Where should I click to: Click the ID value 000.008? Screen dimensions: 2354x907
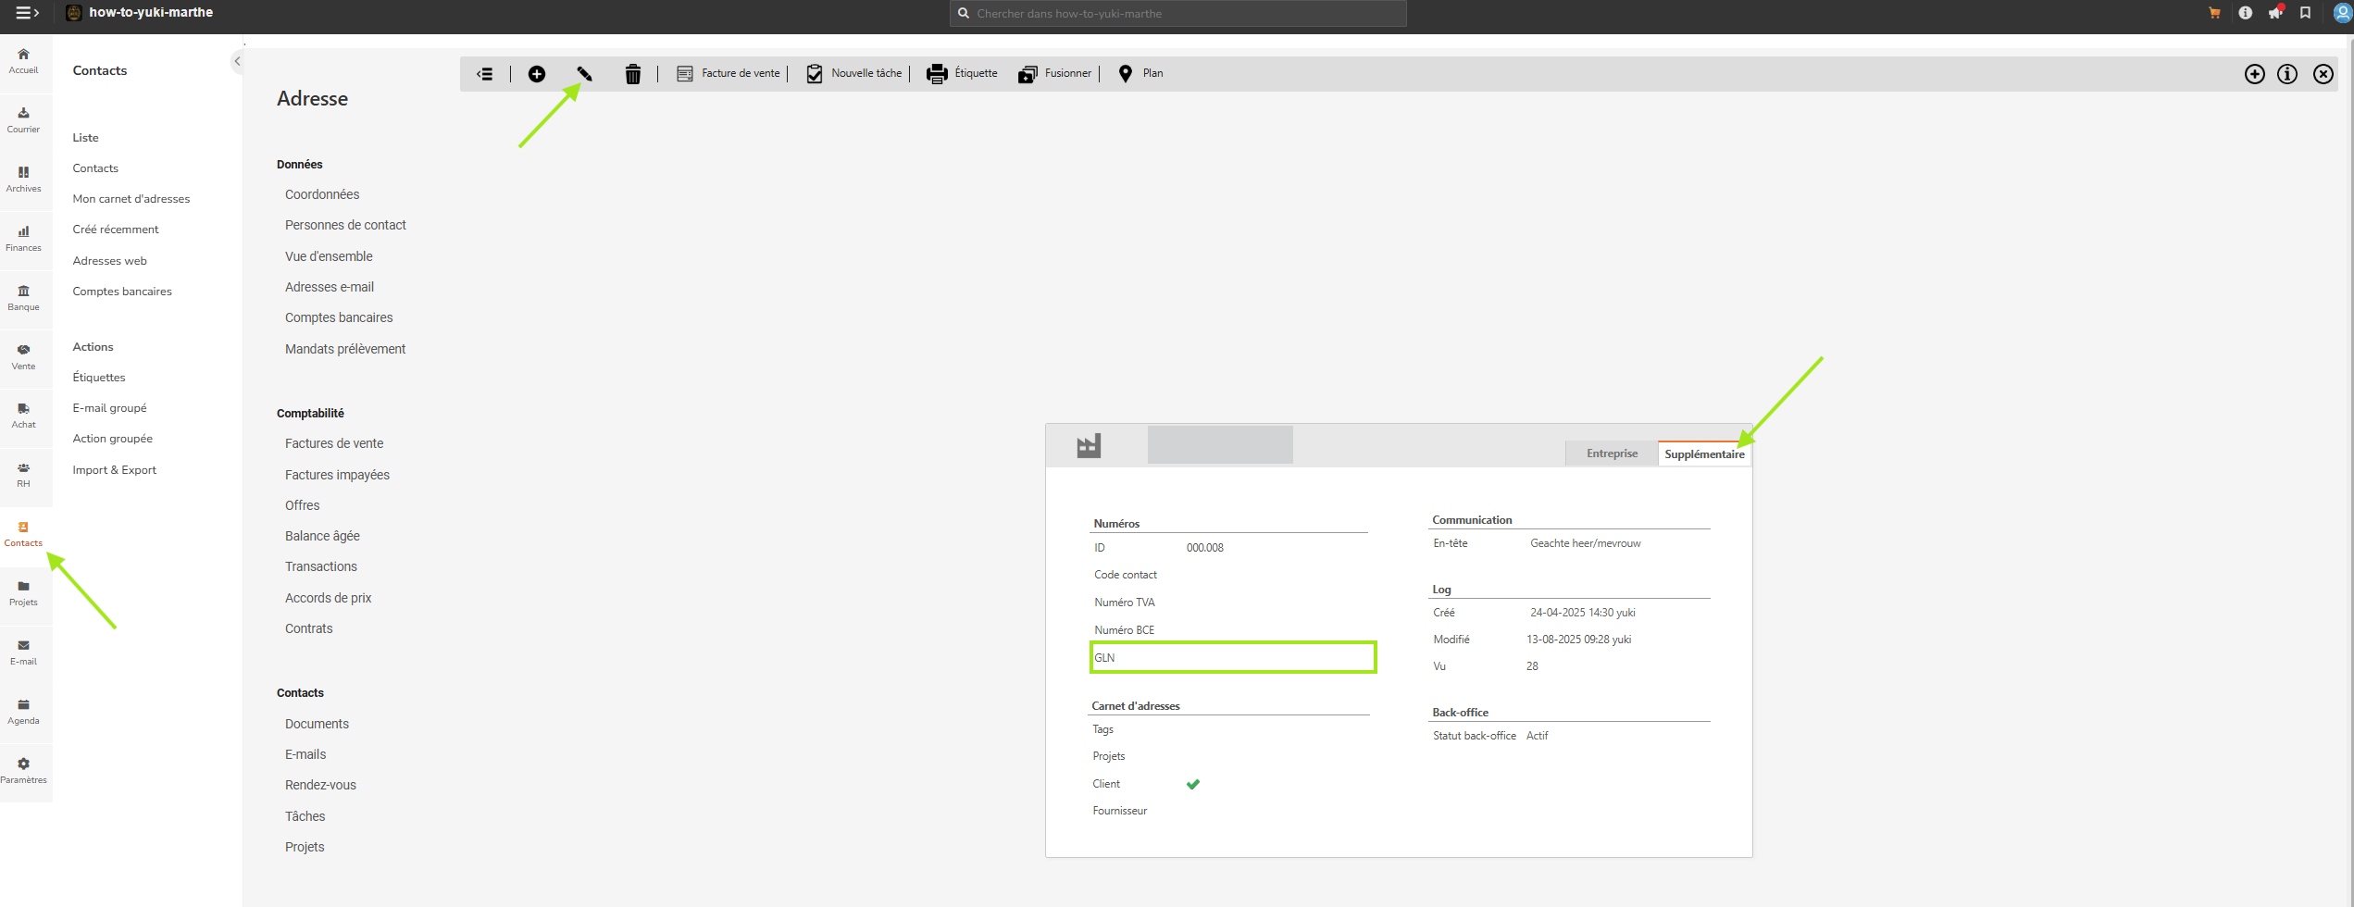pyautogui.click(x=1205, y=548)
